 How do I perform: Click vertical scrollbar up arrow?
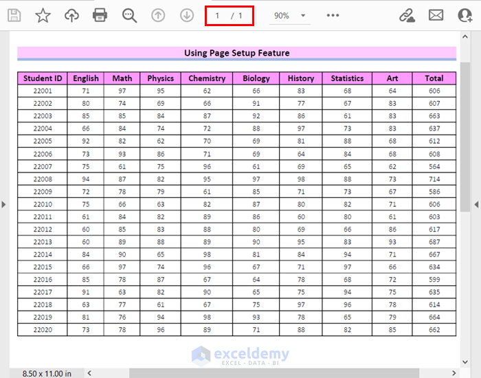pos(465,37)
